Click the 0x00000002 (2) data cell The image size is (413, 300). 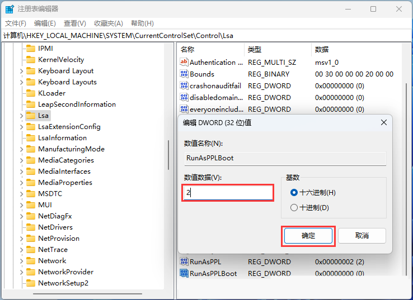[x=340, y=262]
